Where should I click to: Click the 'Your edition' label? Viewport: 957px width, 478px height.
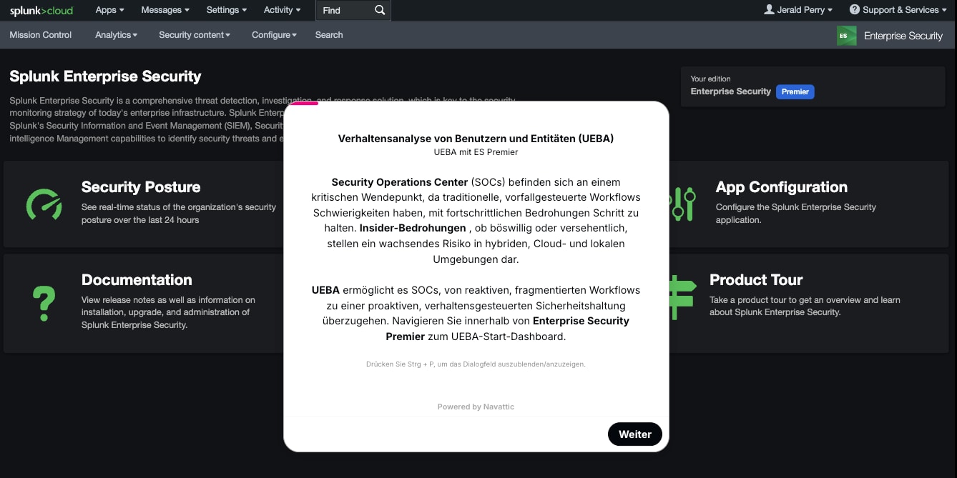(710, 79)
